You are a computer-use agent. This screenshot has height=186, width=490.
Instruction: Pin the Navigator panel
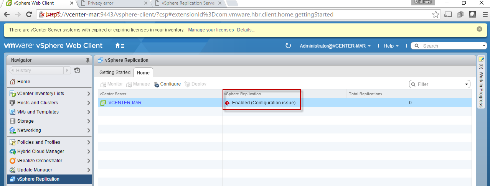(x=87, y=60)
